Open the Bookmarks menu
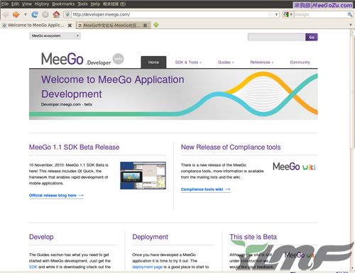The image size is (355, 273). point(63,4)
